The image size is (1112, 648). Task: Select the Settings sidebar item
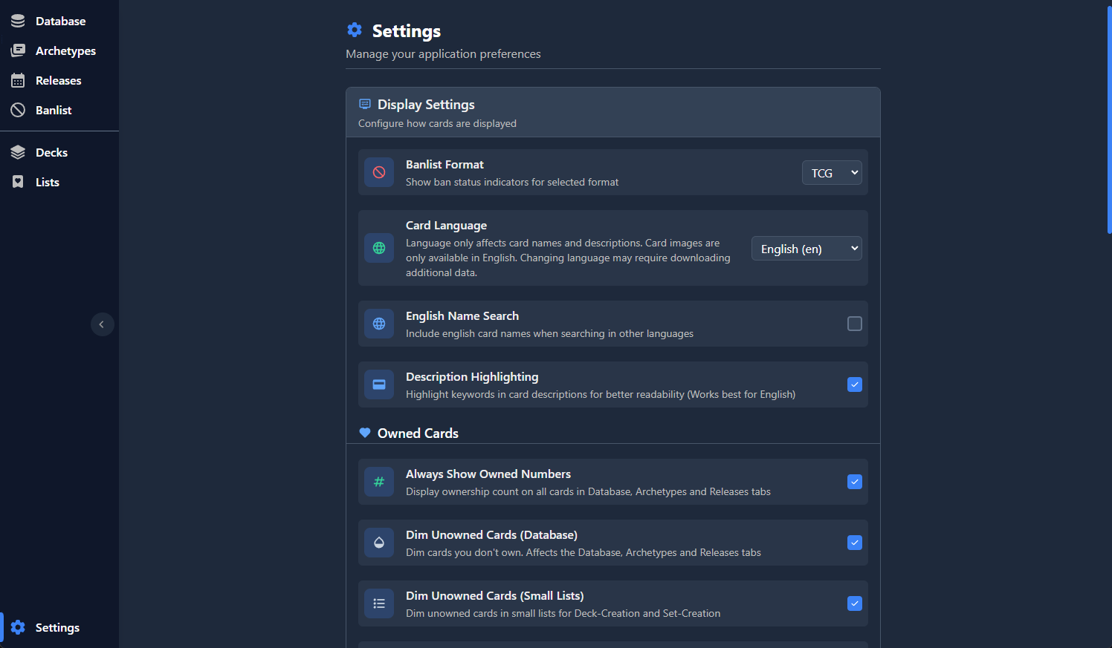(x=59, y=627)
